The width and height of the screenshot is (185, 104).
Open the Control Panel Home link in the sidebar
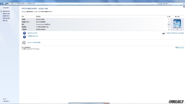(6, 8)
